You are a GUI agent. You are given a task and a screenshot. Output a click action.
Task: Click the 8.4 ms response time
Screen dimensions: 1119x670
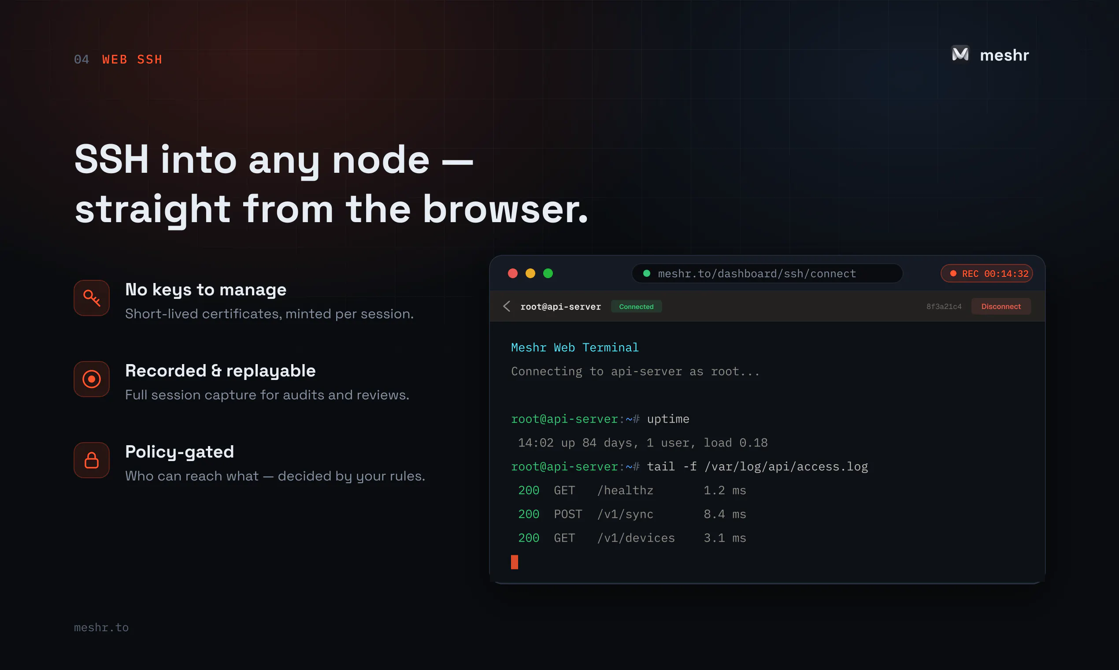pyautogui.click(x=725, y=515)
